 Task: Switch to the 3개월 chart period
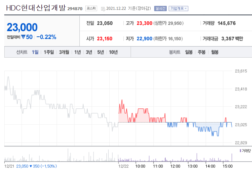coord(64,52)
